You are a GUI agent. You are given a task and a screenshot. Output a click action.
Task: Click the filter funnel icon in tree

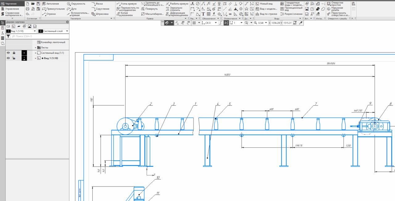(x=8, y=36)
